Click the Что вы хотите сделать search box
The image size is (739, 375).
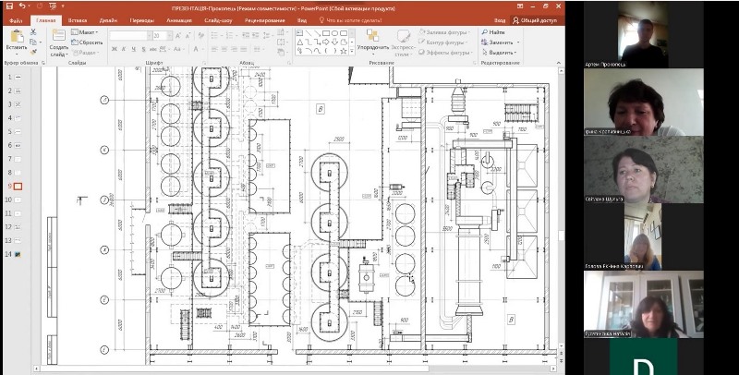coord(351,20)
